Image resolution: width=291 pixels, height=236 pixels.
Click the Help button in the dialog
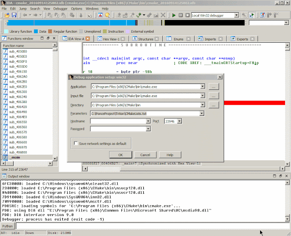pyautogui.click(x=170, y=155)
